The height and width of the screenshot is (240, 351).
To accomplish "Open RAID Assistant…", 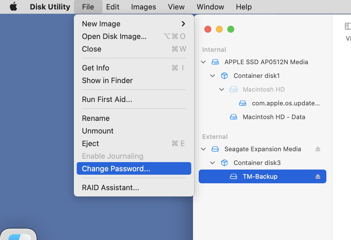I will click(x=134, y=188).
